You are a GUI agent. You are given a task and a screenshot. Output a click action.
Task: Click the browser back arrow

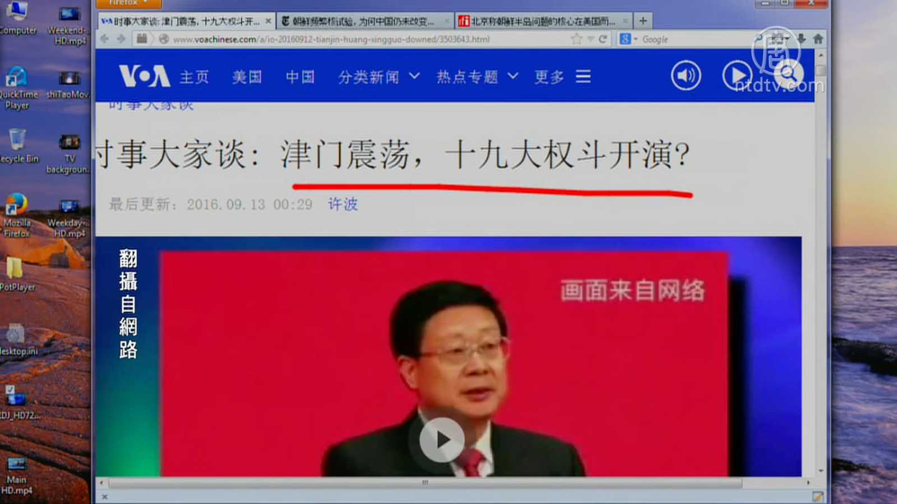pyautogui.click(x=105, y=39)
